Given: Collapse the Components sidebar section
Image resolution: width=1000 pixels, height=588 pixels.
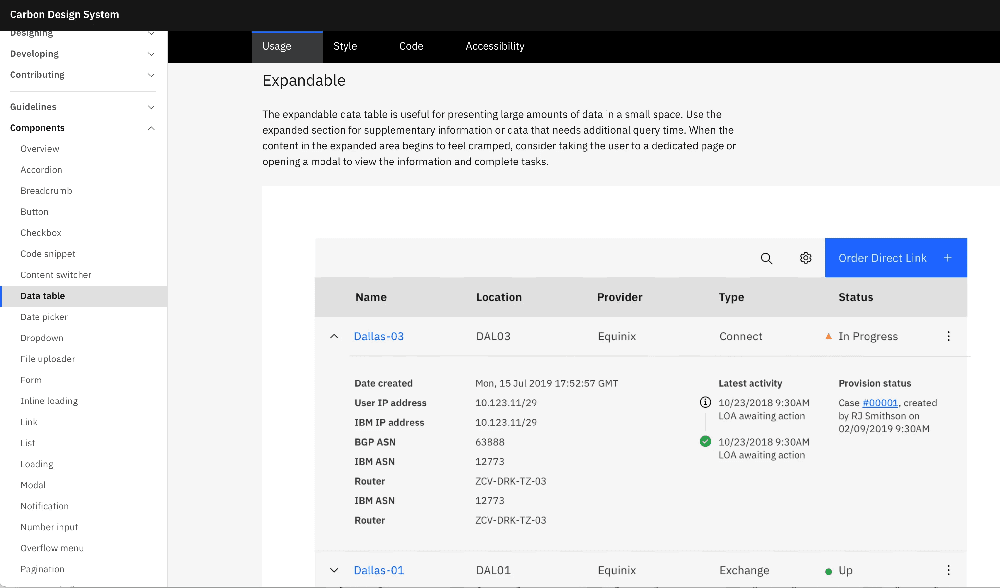Looking at the screenshot, I should point(151,128).
